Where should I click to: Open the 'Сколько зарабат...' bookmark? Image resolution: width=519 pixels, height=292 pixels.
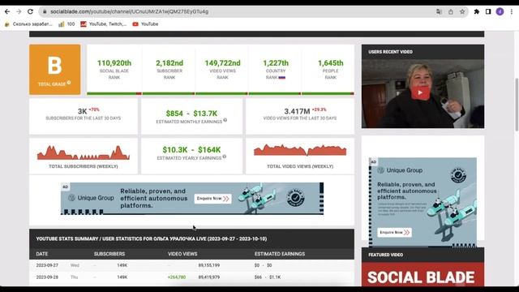point(28,24)
